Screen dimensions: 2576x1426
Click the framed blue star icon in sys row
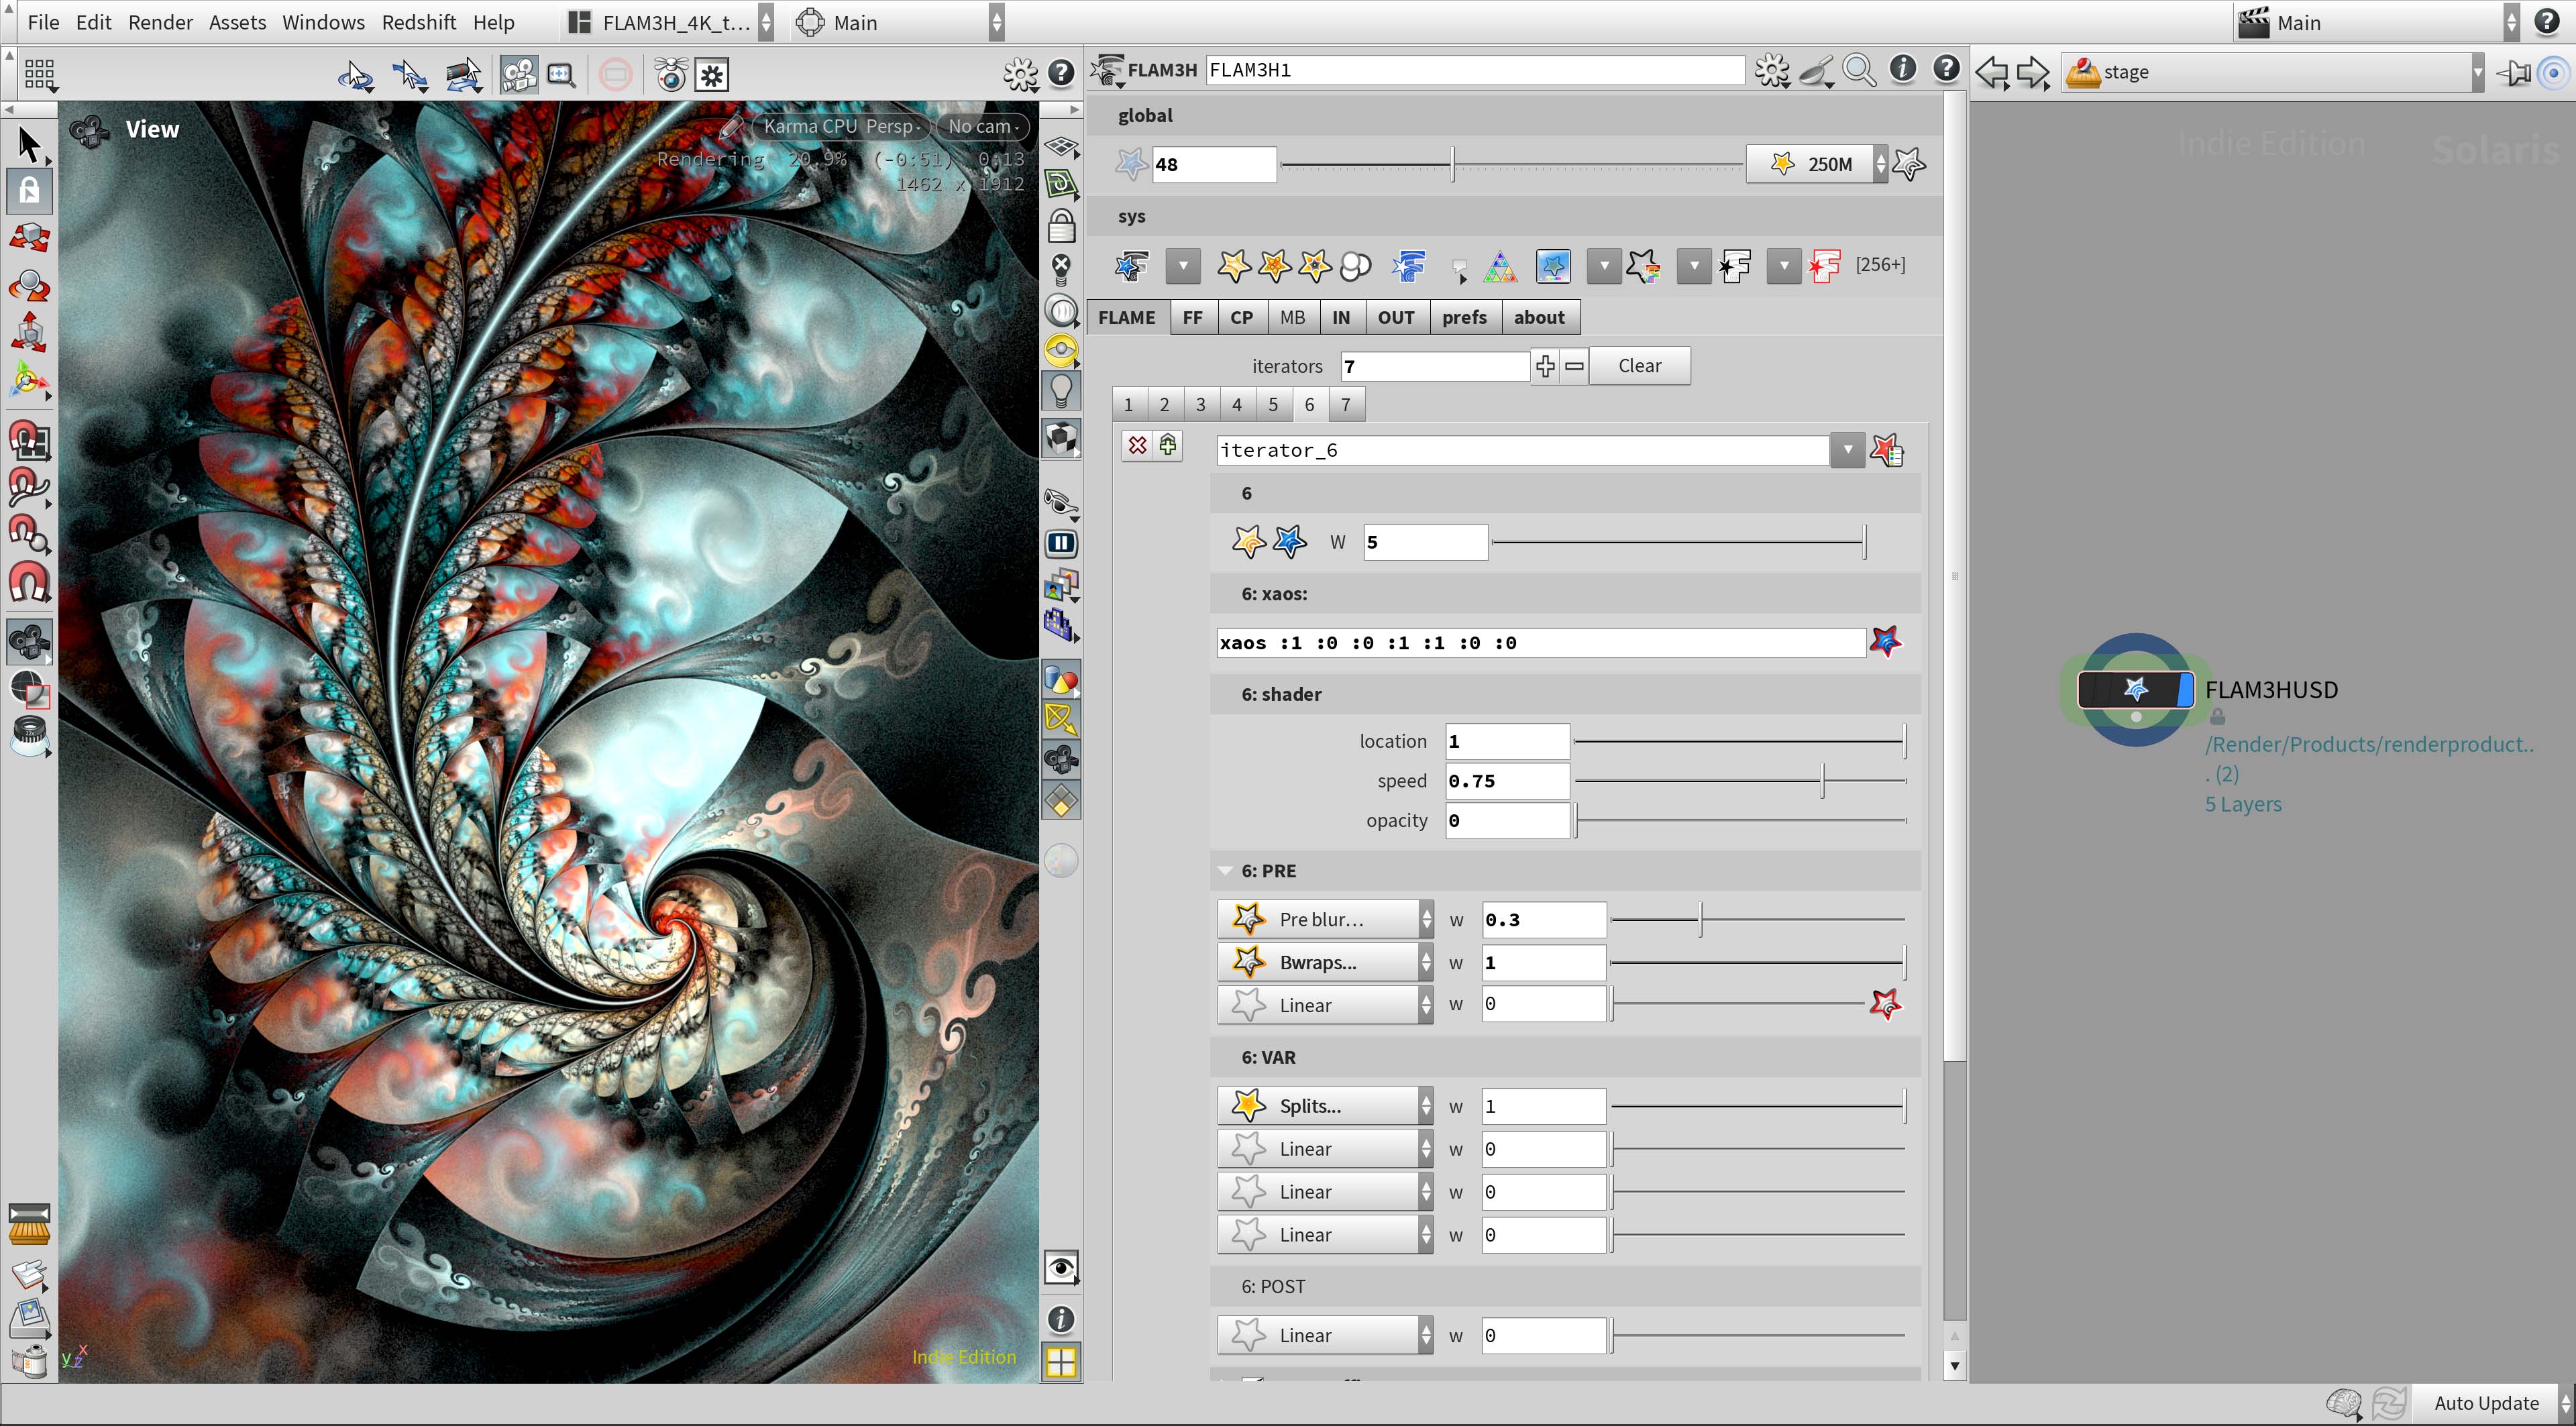1553,266
